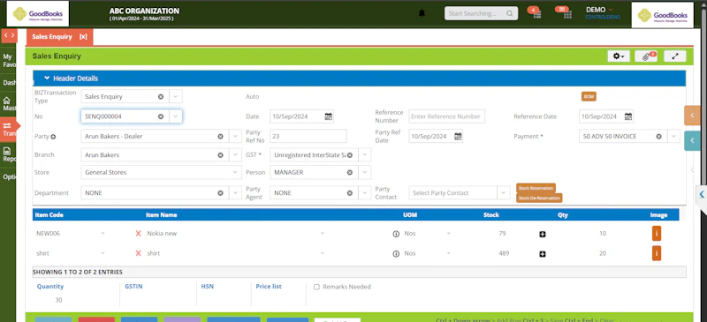
Task: Expand quantity details for Nokia new row
Action: pos(543,234)
